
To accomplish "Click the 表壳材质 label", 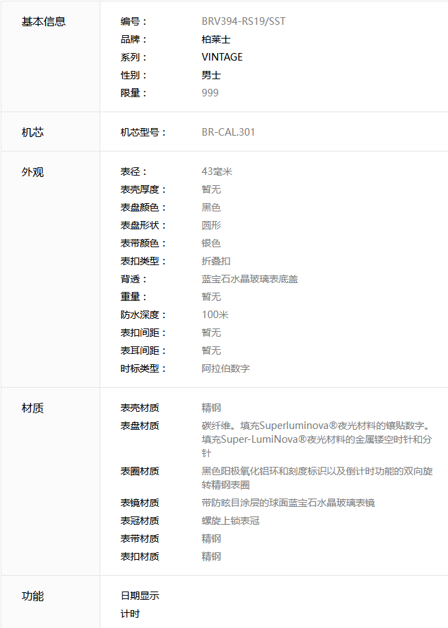I will coord(140,408).
